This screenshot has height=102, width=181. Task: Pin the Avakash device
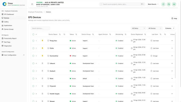(x=42, y=71)
